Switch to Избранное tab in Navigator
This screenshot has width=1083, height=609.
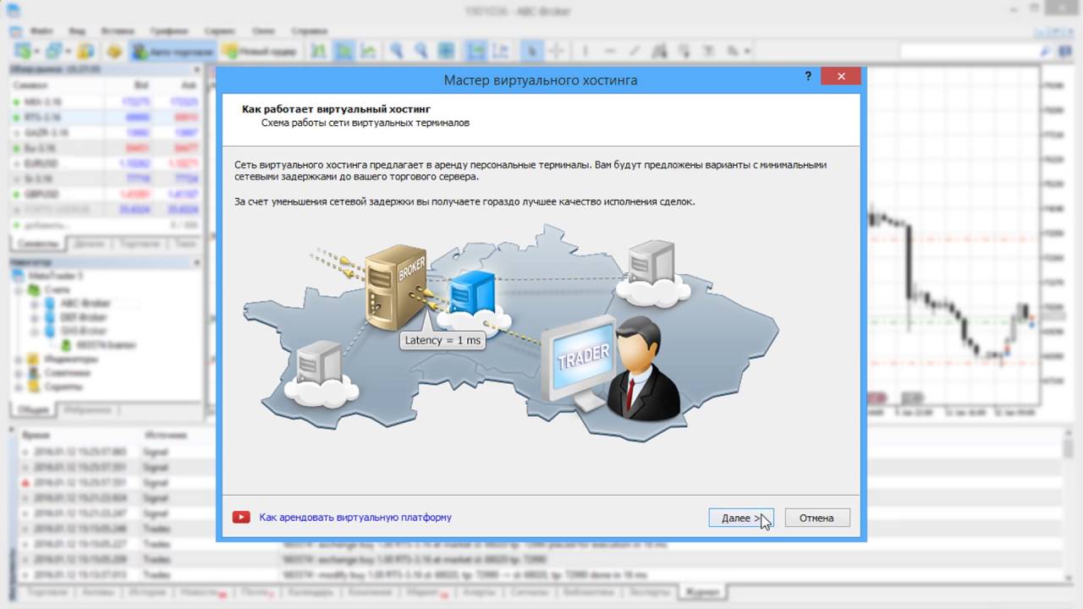pyautogui.click(x=87, y=410)
